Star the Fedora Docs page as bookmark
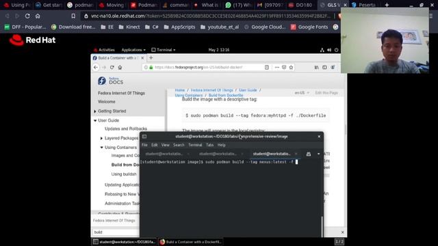The image size is (438, 246). 291,67
